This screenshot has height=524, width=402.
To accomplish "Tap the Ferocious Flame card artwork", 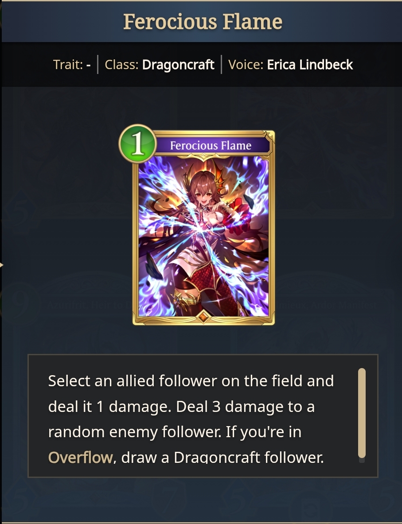I will (x=203, y=236).
